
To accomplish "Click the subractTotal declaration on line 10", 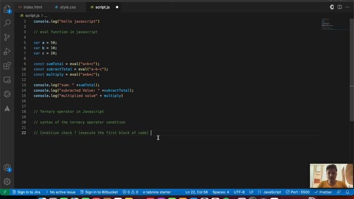I will click(x=71, y=69).
